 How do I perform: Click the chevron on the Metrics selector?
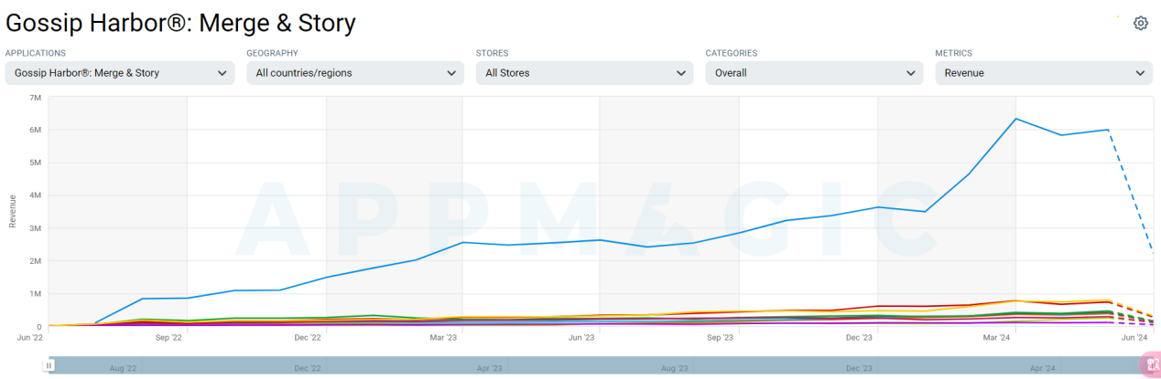click(1140, 73)
